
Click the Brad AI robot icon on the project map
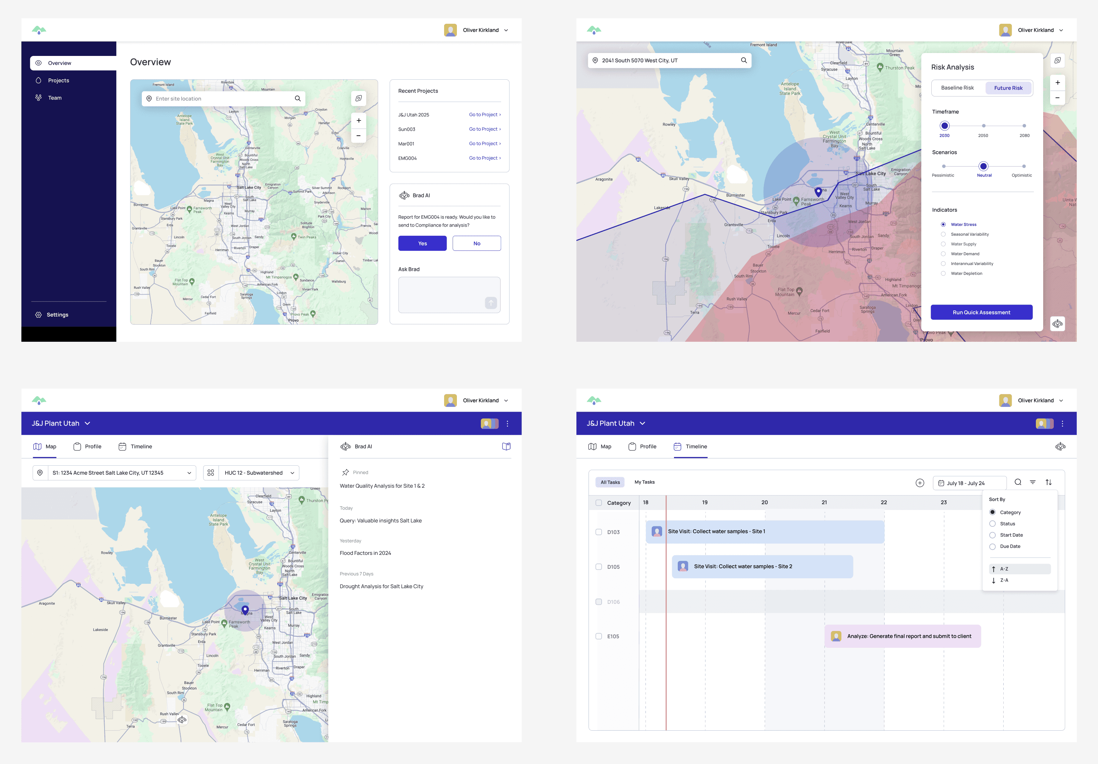pos(182,719)
